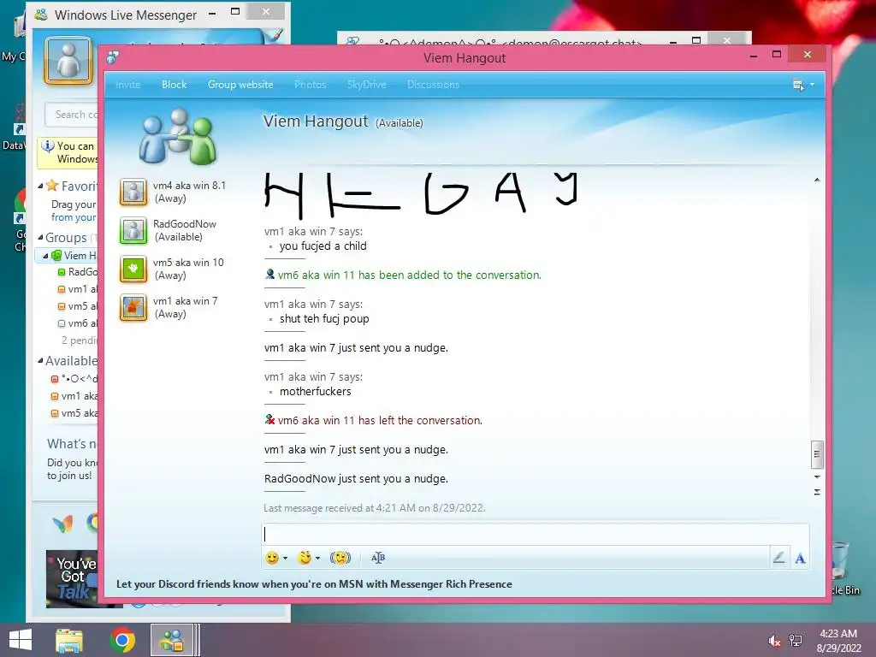Click the chat history scrollbar thumb
876x657 pixels.
pos(817,454)
